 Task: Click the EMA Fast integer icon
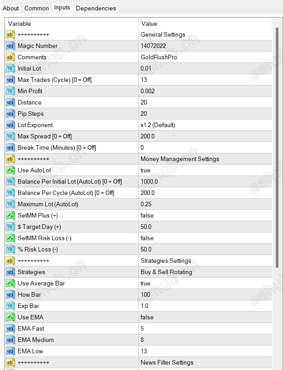(10, 328)
